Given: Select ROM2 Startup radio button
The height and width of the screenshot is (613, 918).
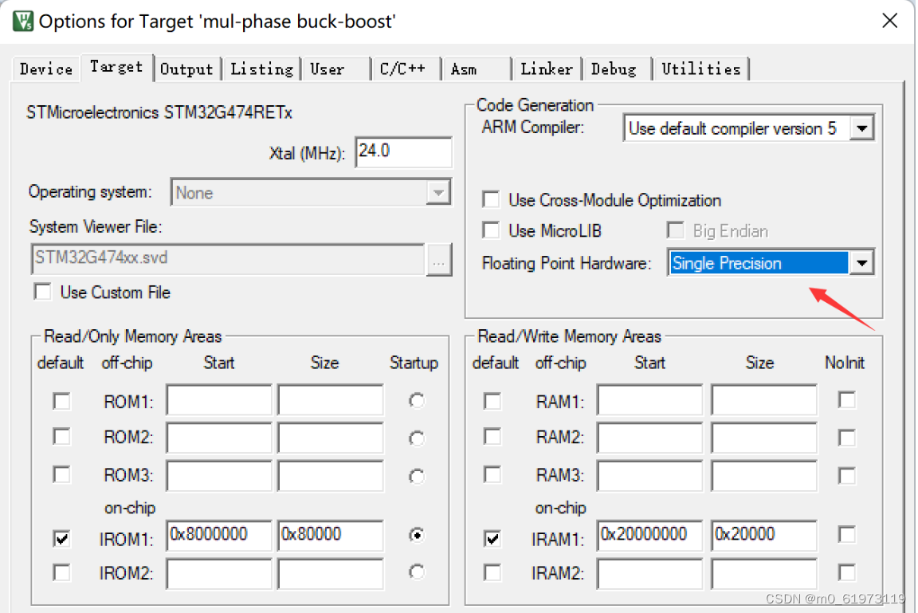Looking at the screenshot, I should [416, 438].
